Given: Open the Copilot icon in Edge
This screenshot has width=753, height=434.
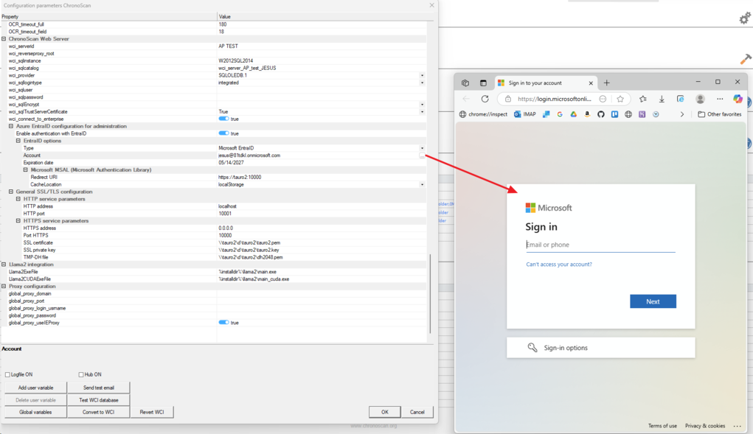Looking at the screenshot, I should [738, 99].
